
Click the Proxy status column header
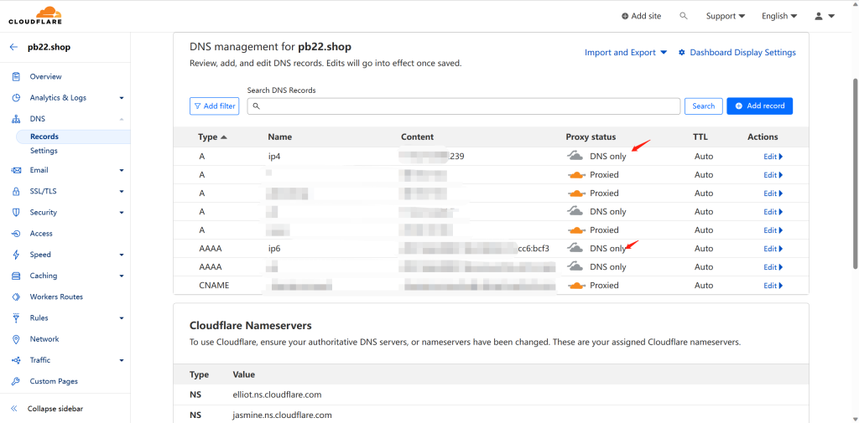click(x=591, y=137)
